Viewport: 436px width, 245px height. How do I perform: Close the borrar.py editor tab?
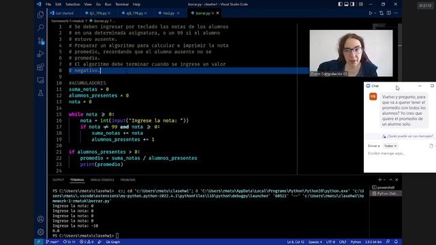click(218, 13)
